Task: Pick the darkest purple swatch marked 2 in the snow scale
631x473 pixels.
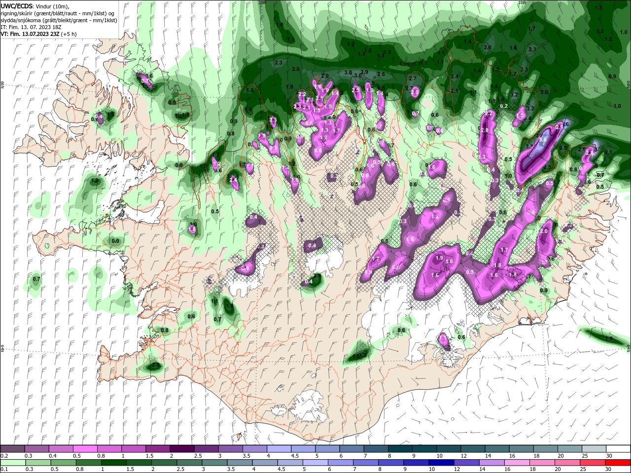Action: [x=182, y=449]
